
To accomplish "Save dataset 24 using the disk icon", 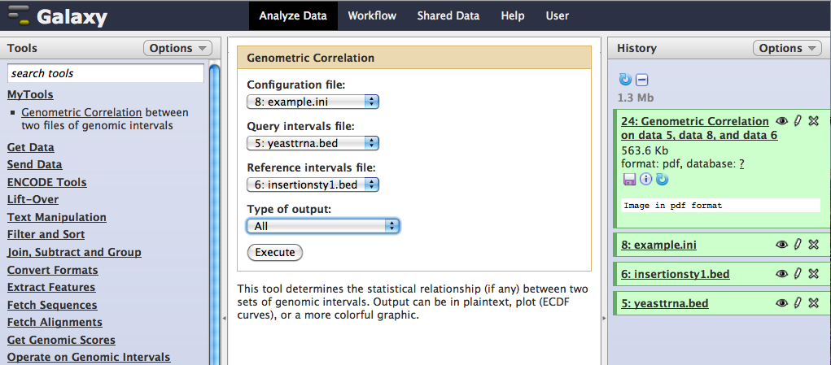I will 629,179.
